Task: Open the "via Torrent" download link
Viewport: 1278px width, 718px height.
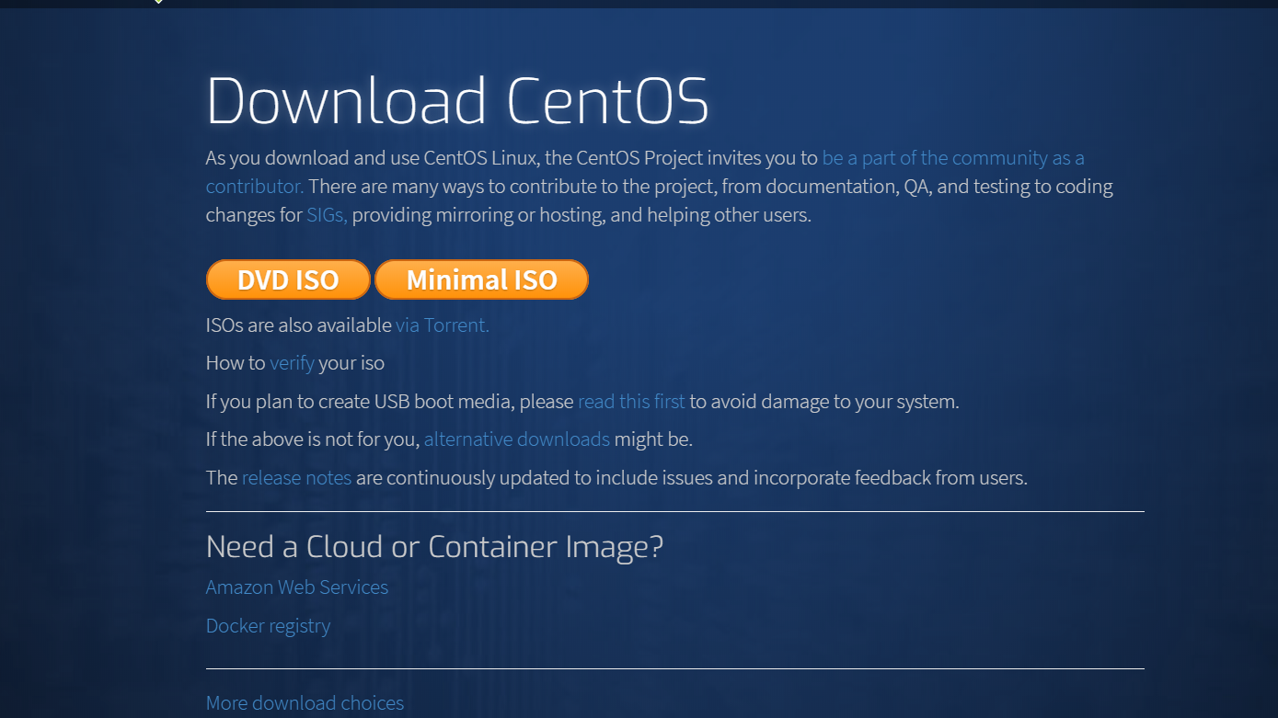Action: 442,325
